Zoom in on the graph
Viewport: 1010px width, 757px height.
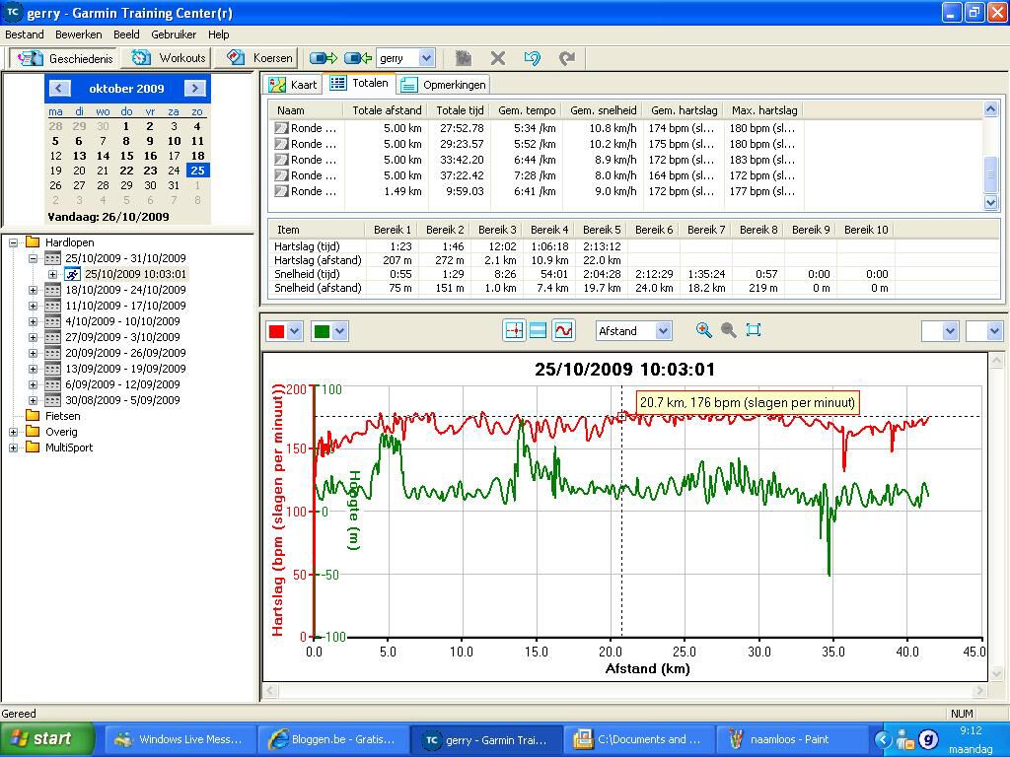[704, 330]
